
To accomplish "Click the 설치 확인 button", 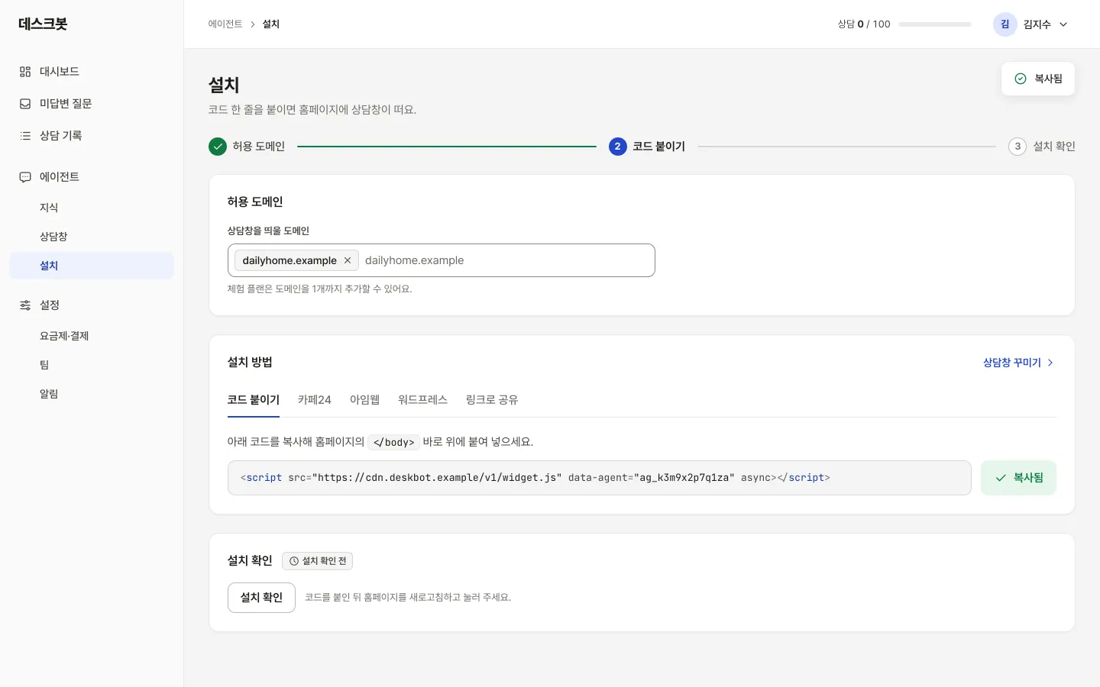I will 261,598.
